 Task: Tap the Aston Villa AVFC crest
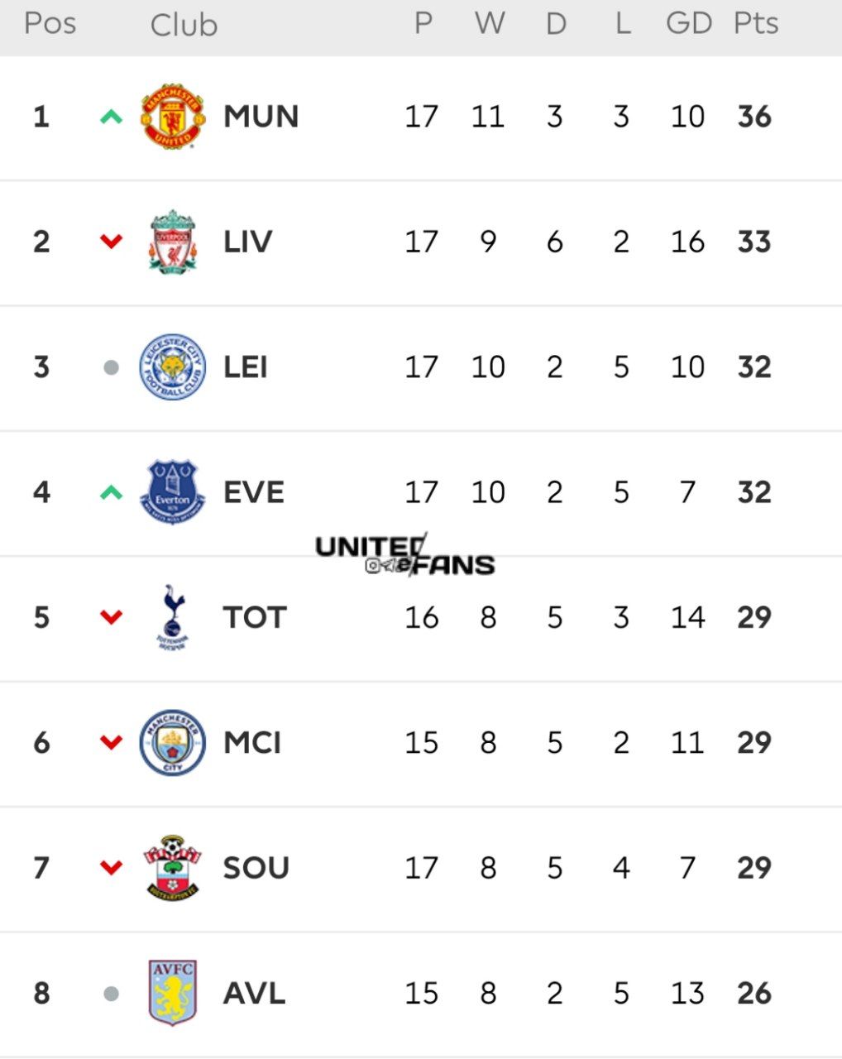coord(173,993)
